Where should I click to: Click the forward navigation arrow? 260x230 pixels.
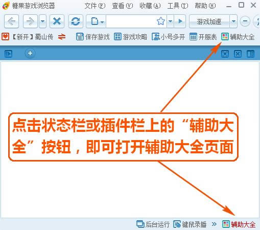pos(30,21)
